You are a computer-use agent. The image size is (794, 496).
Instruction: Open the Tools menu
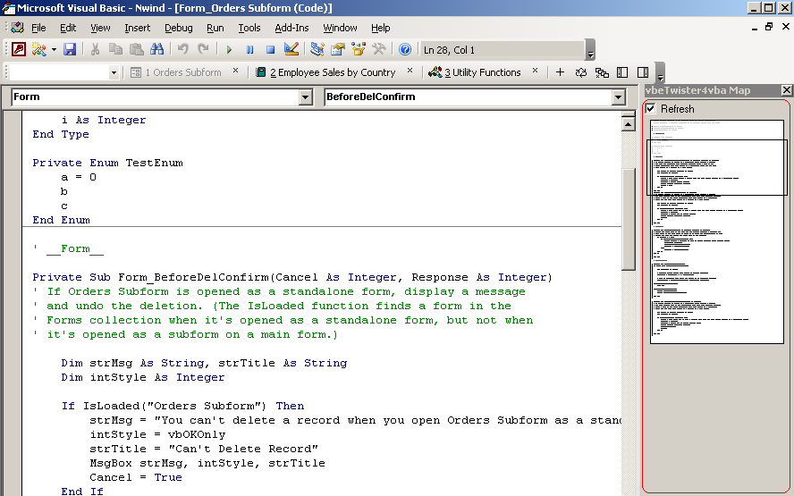(x=249, y=28)
